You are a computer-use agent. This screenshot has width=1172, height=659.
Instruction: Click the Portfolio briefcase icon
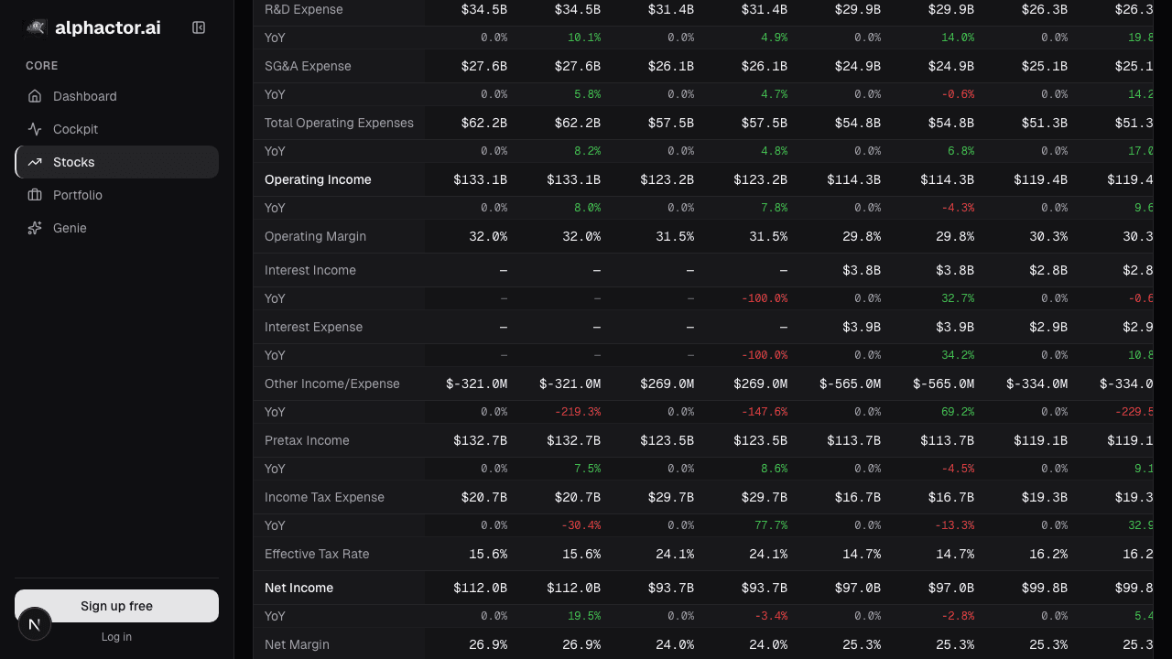click(x=35, y=195)
